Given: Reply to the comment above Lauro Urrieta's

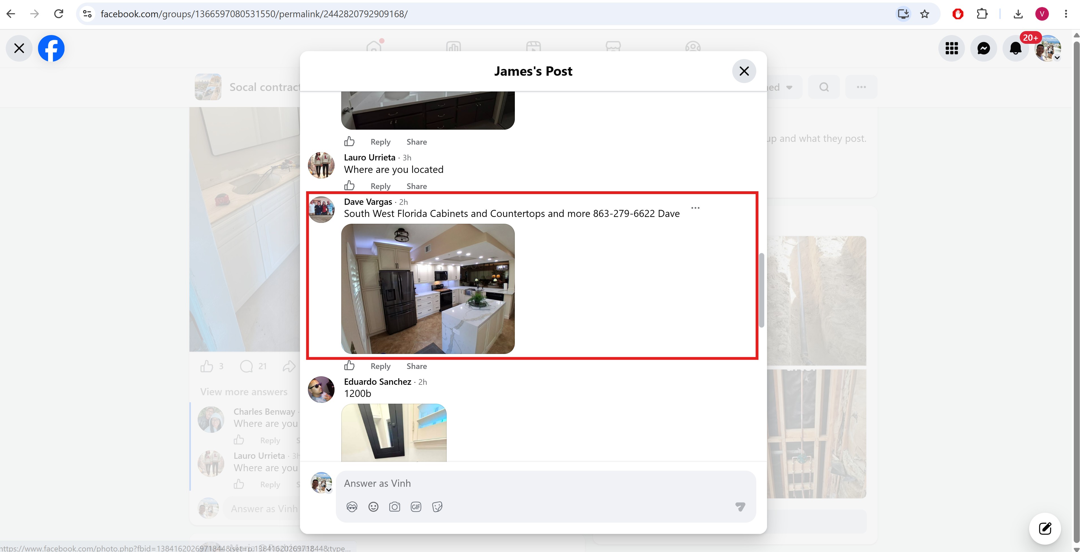Looking at the screenshot, I should coord(380,142).
